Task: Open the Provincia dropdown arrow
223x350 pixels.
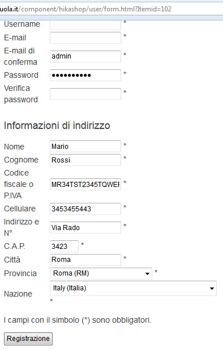Action: pyautogui.click(x=147, y=274)
